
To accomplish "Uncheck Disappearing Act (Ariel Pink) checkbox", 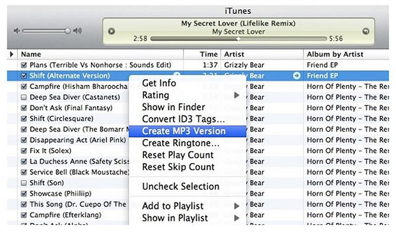I will [24, 140].
